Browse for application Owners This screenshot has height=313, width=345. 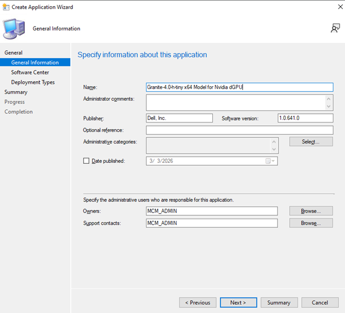(x=311, y=211)
